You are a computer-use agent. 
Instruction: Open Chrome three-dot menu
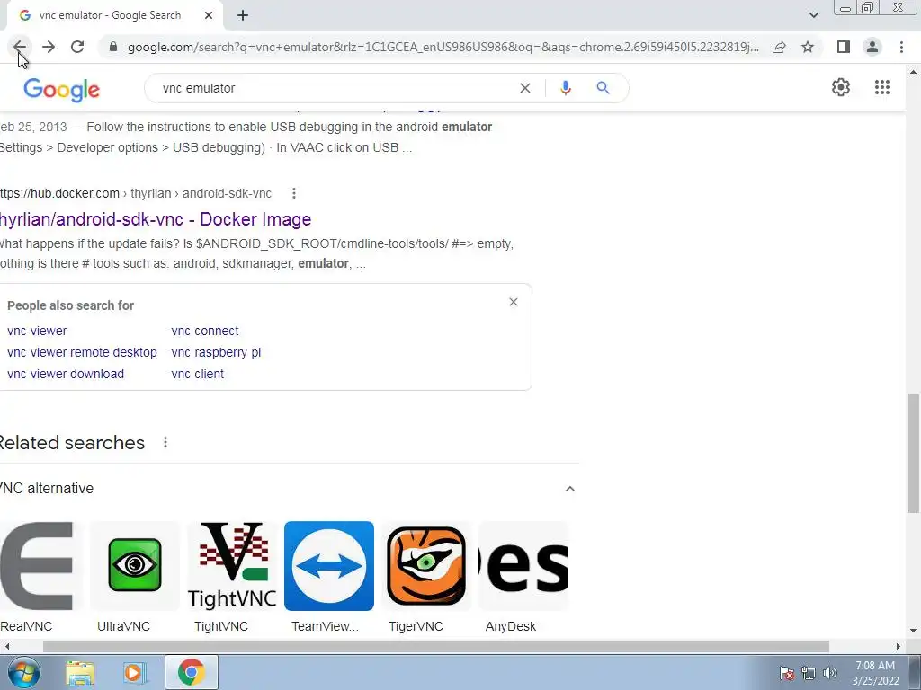pyautogui.click(x=901, y=47)
